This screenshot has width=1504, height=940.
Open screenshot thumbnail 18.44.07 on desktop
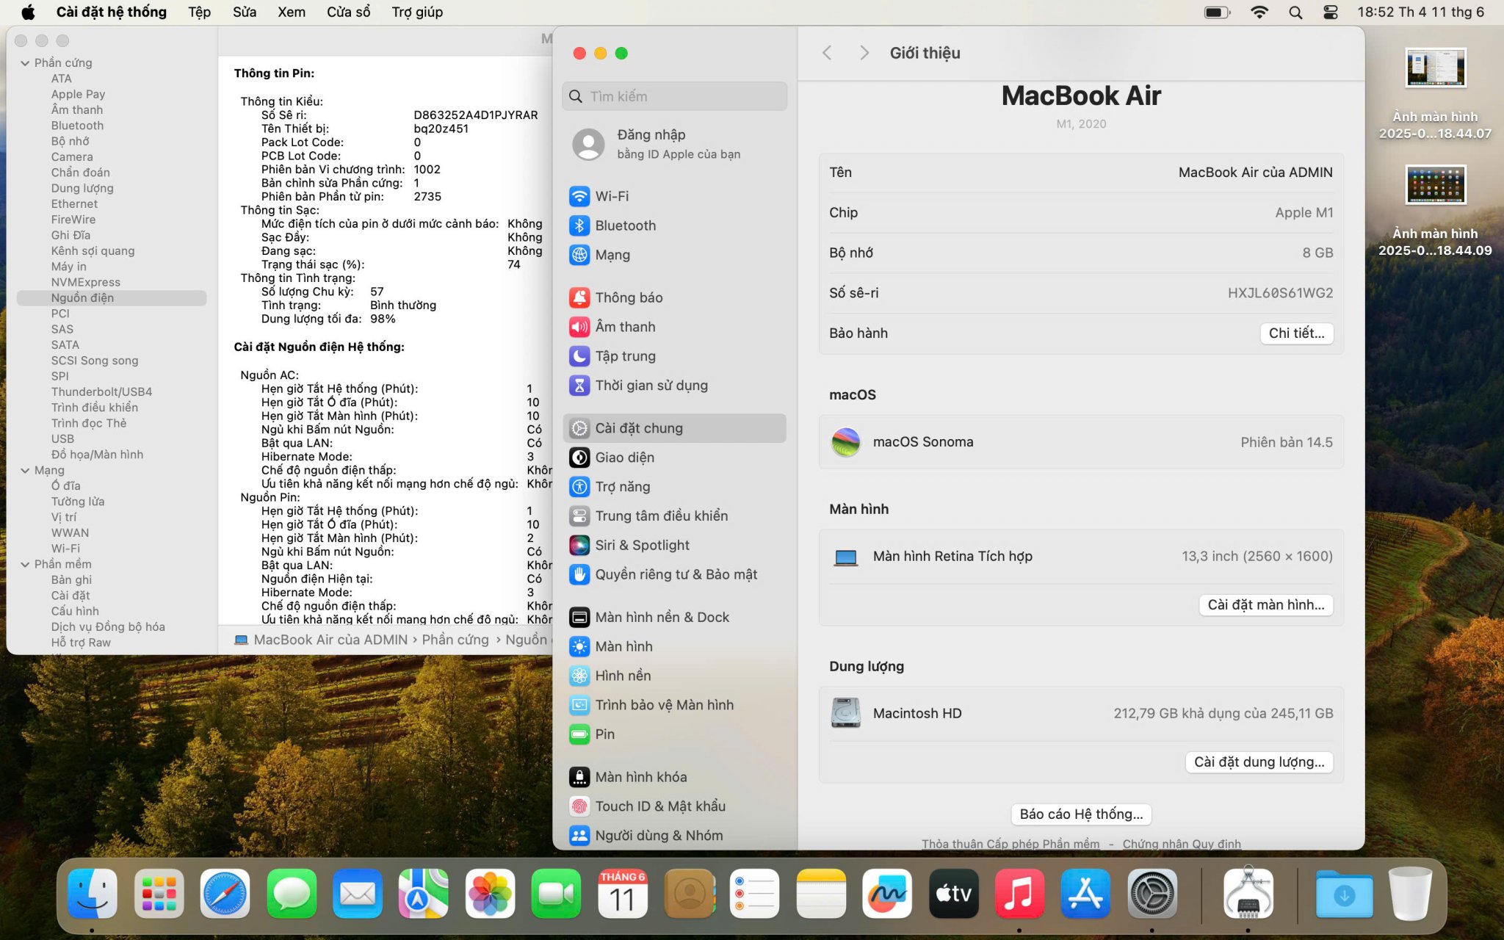[x=1435, y=68]
